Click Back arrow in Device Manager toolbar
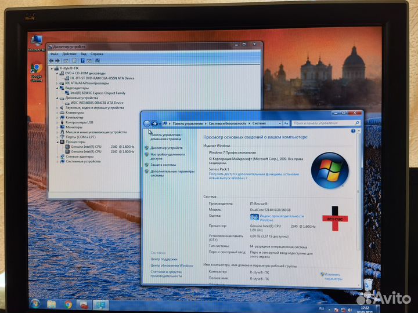The width and height of the screenshot is (418, 313). (51, 61)
